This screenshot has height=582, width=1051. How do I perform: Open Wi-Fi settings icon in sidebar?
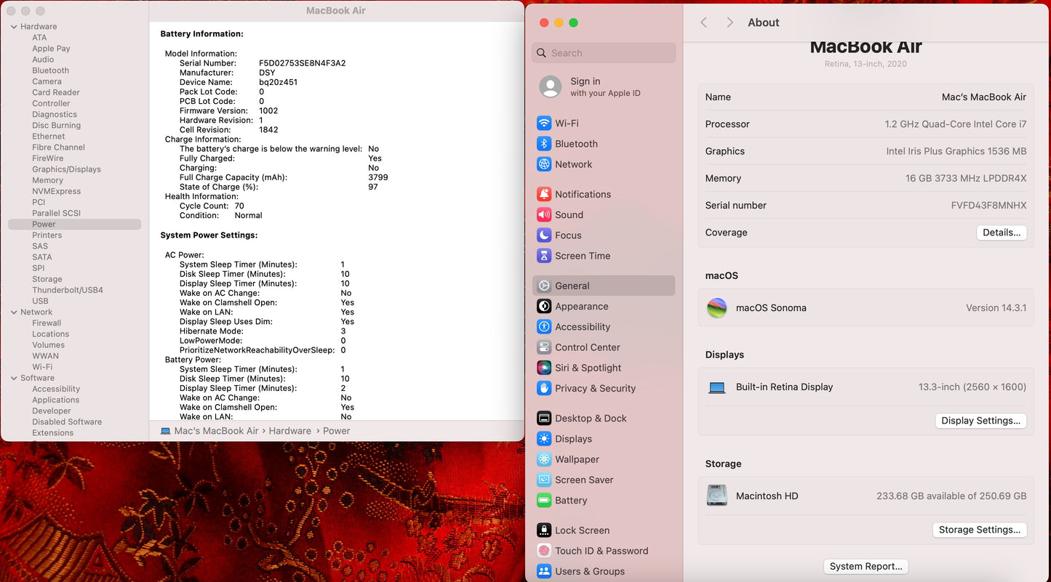(x=544, y=124)
